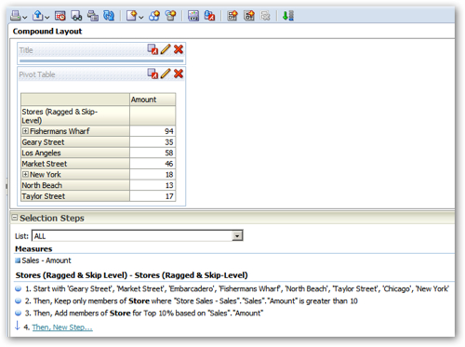Click the new view toolbar icon

point(131,16)
